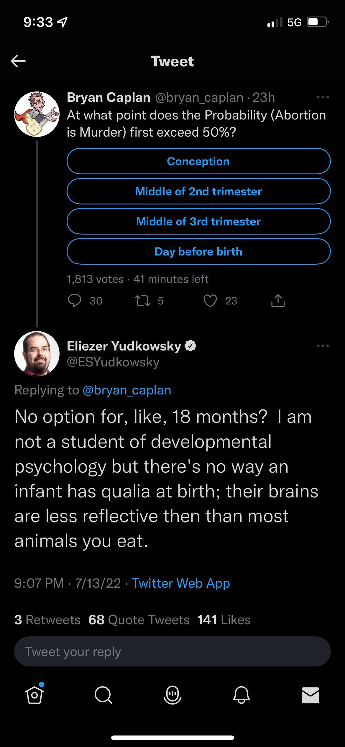Viewport: 345px width, 747px height.
Task: Open the share icon on the poll tweet
Action: click(277, 301)
